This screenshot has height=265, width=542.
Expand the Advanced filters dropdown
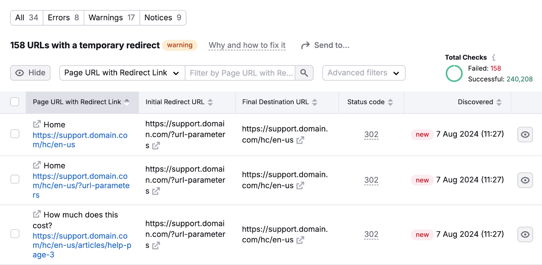[x=364, y=73]
